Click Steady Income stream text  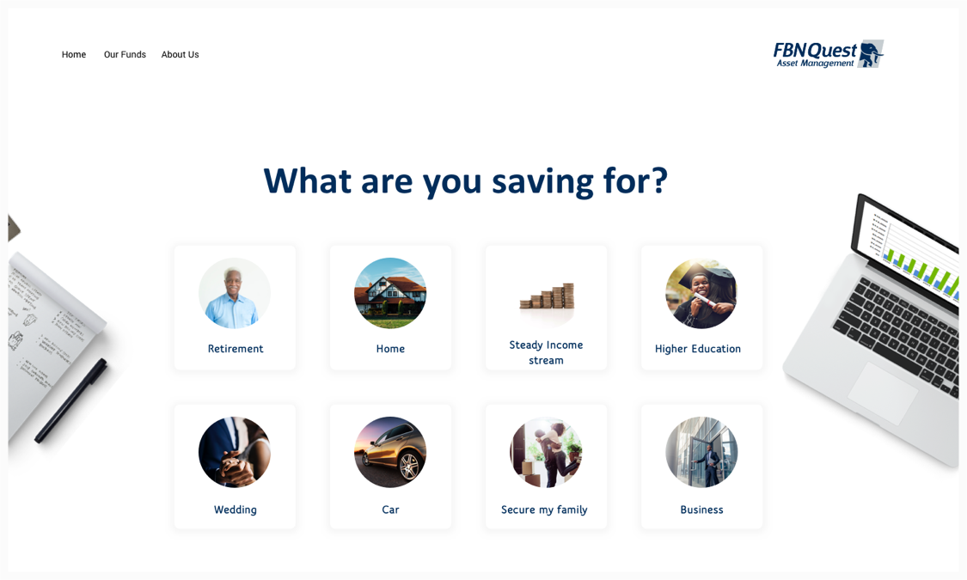tap(546, 352)
